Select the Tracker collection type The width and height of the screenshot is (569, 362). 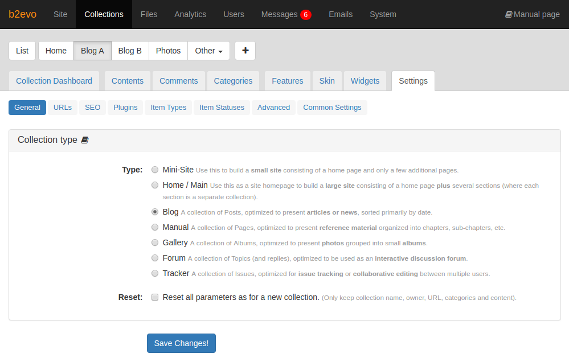pyautogui.click(x=155, y=273)
